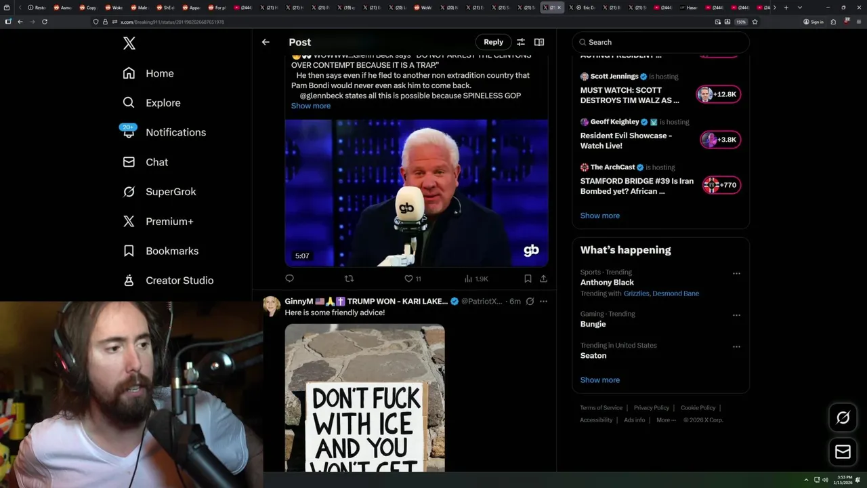Bookmark the Glenn Beck video post

coord(528,279)
